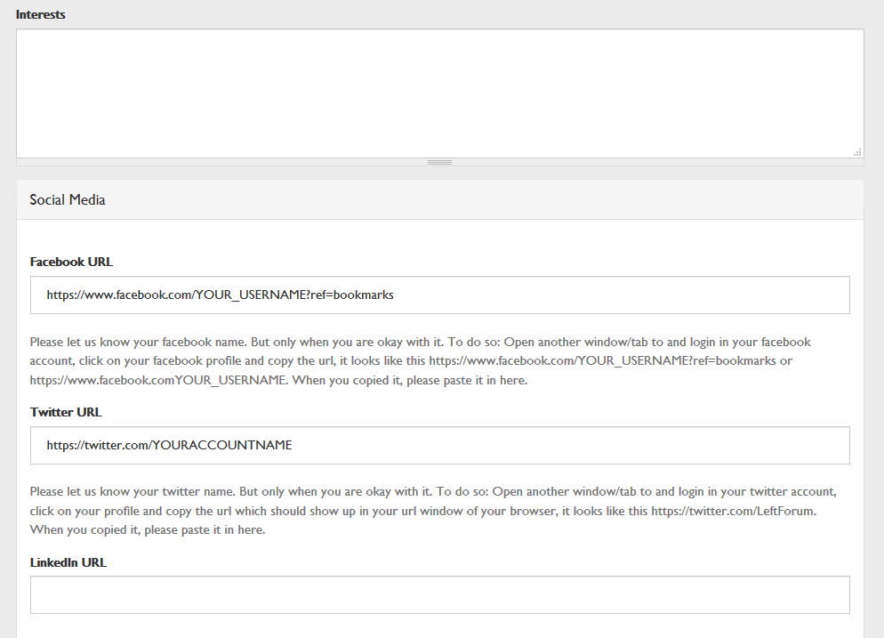Grab the Interests textarea corner resize handle
Screen dimensions: 884x638
(857, 152)
